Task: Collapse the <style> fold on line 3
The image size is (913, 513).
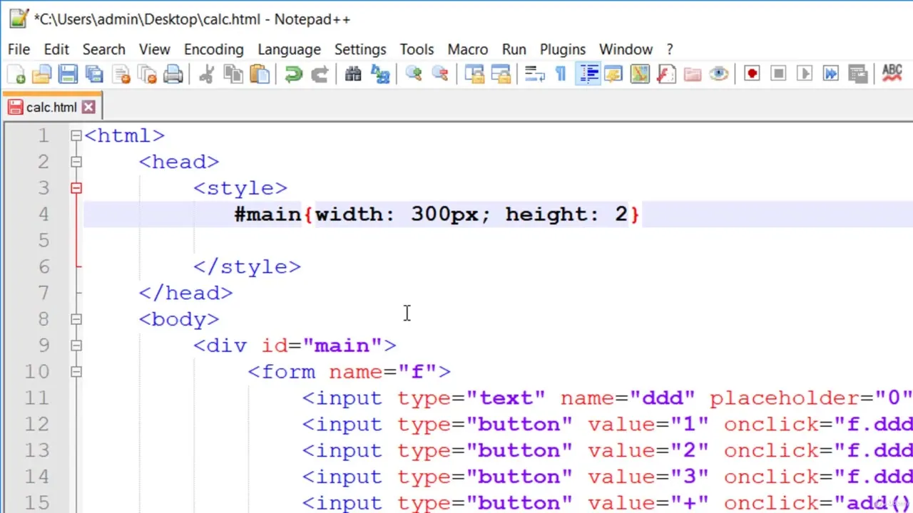Action: pos(76,188)
